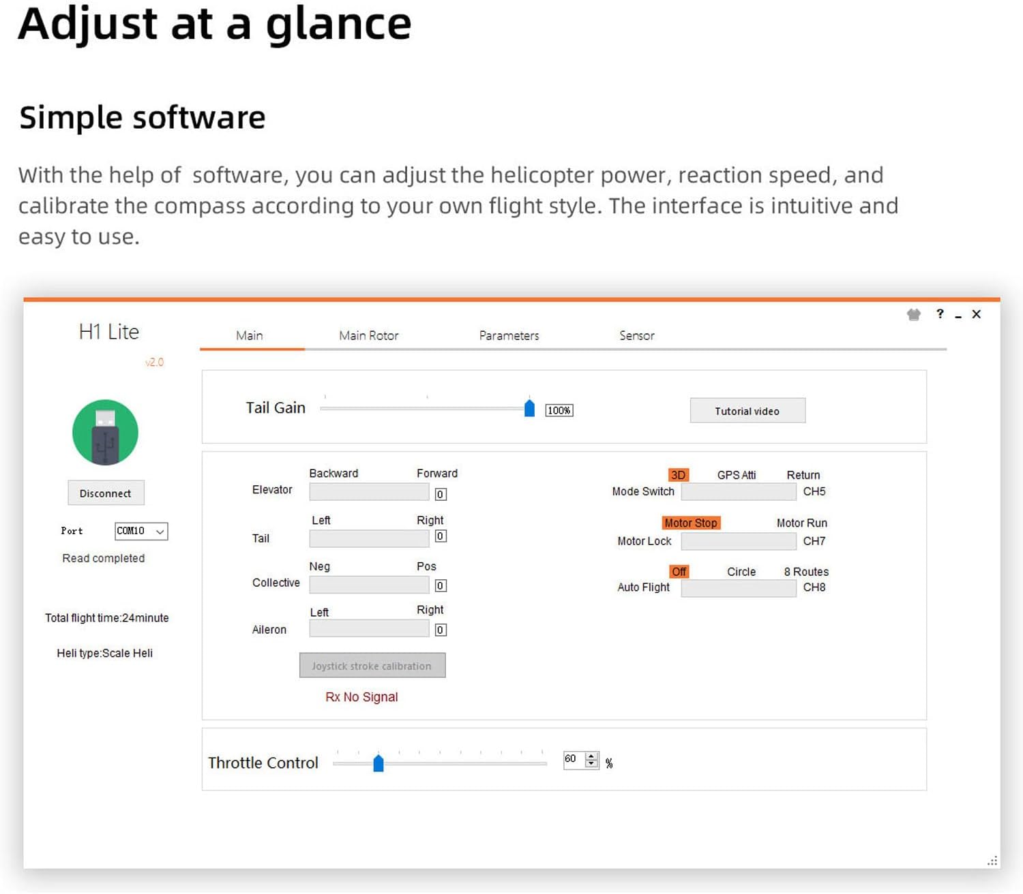Click the resize grip at window corner
This screenshot has width=1023, height=894.
(992, 861)
